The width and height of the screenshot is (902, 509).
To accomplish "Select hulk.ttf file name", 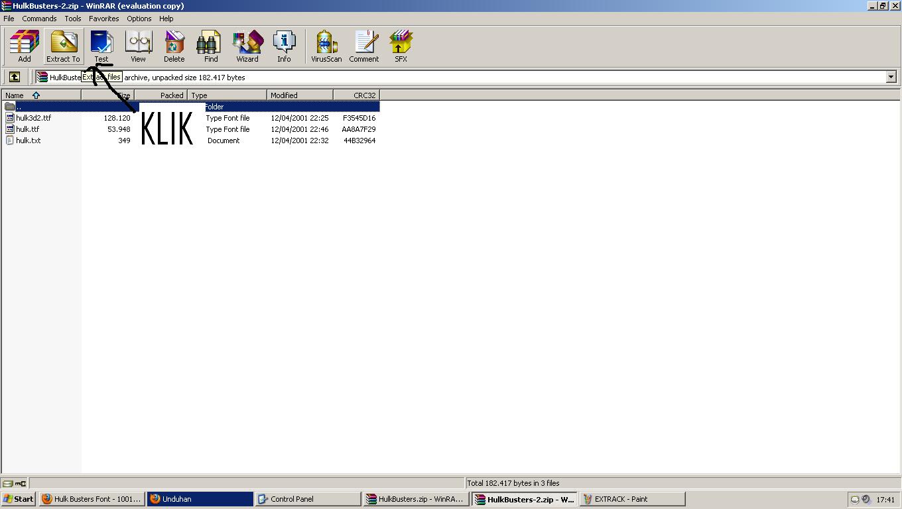I will [28, 129].
